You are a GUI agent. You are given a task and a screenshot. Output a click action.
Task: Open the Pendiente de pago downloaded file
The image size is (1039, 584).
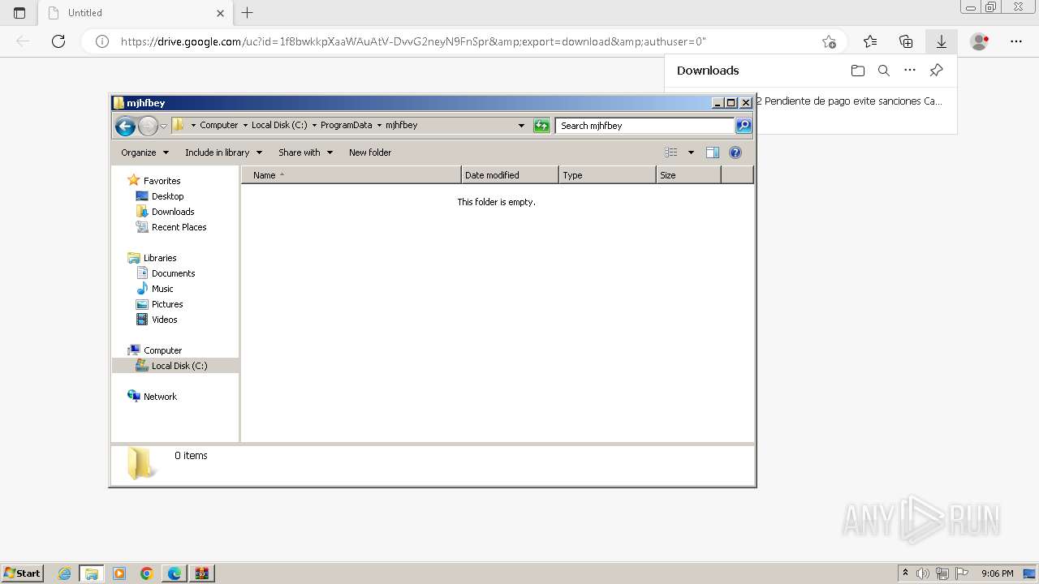click(x=849, y=101)
